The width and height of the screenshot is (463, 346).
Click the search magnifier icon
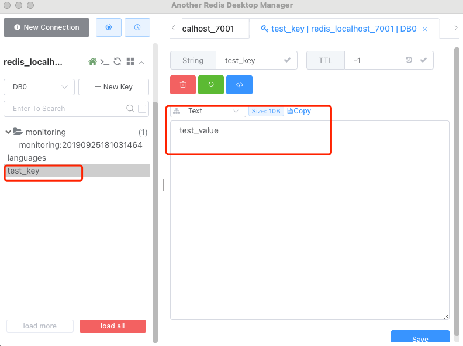tap(130, 108)
